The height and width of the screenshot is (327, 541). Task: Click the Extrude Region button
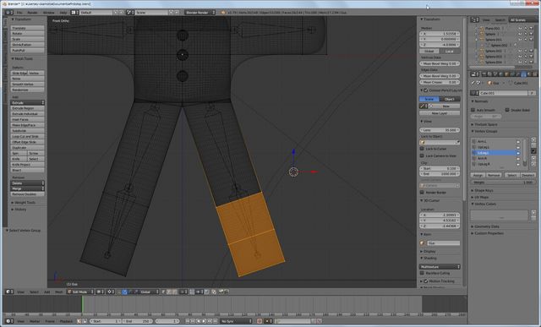click(x=28, y=108)
